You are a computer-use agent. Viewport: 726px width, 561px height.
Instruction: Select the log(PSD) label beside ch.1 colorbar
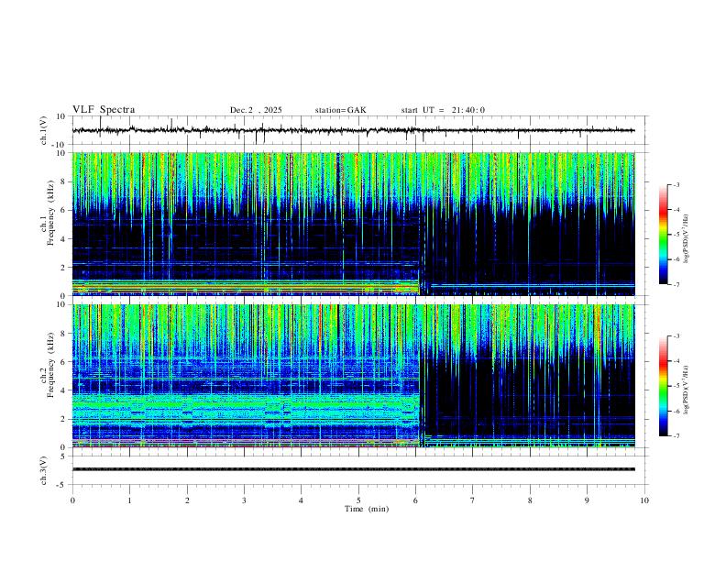tap(686, 238)
